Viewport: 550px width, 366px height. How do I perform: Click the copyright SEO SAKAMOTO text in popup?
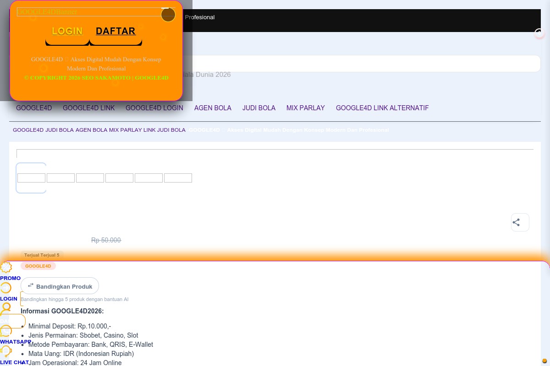pos(96,78)
